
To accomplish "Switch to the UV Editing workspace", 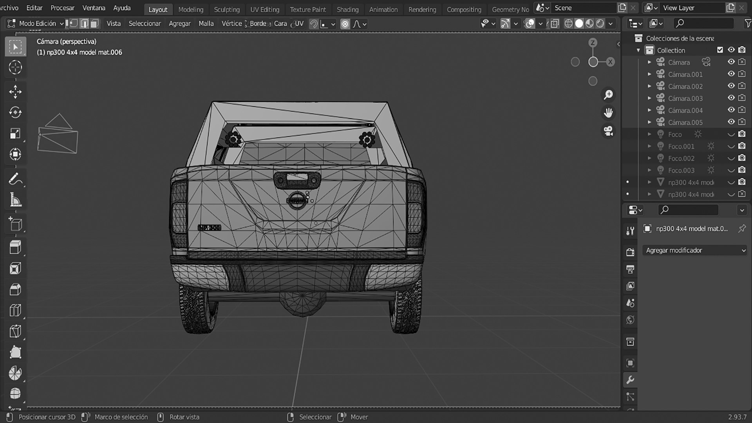I will point(265,9).
